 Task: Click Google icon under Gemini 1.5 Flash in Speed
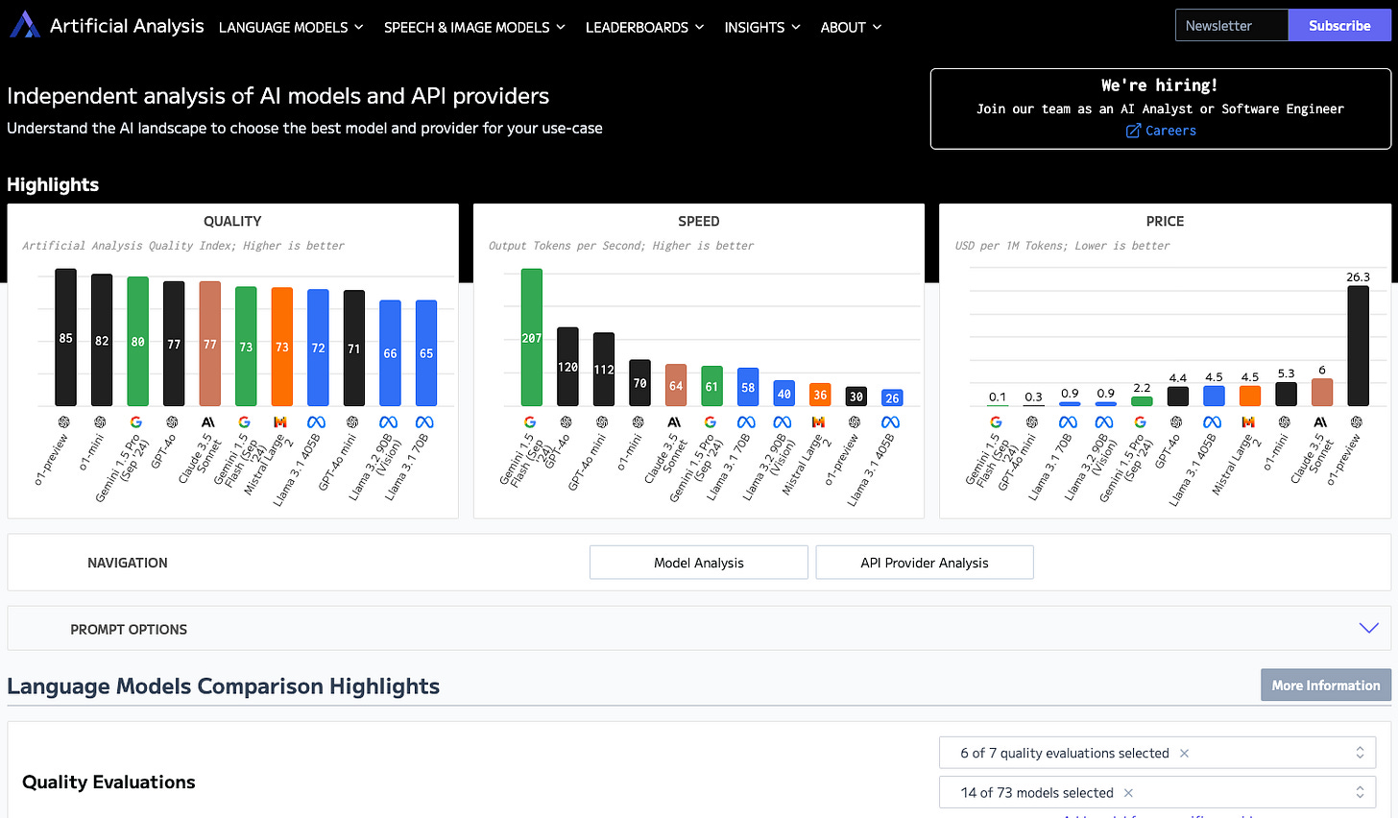pos(530,422)
